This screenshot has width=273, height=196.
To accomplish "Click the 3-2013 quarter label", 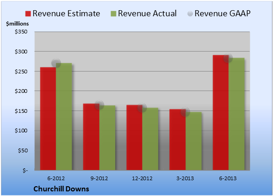I will pos(185,178).
